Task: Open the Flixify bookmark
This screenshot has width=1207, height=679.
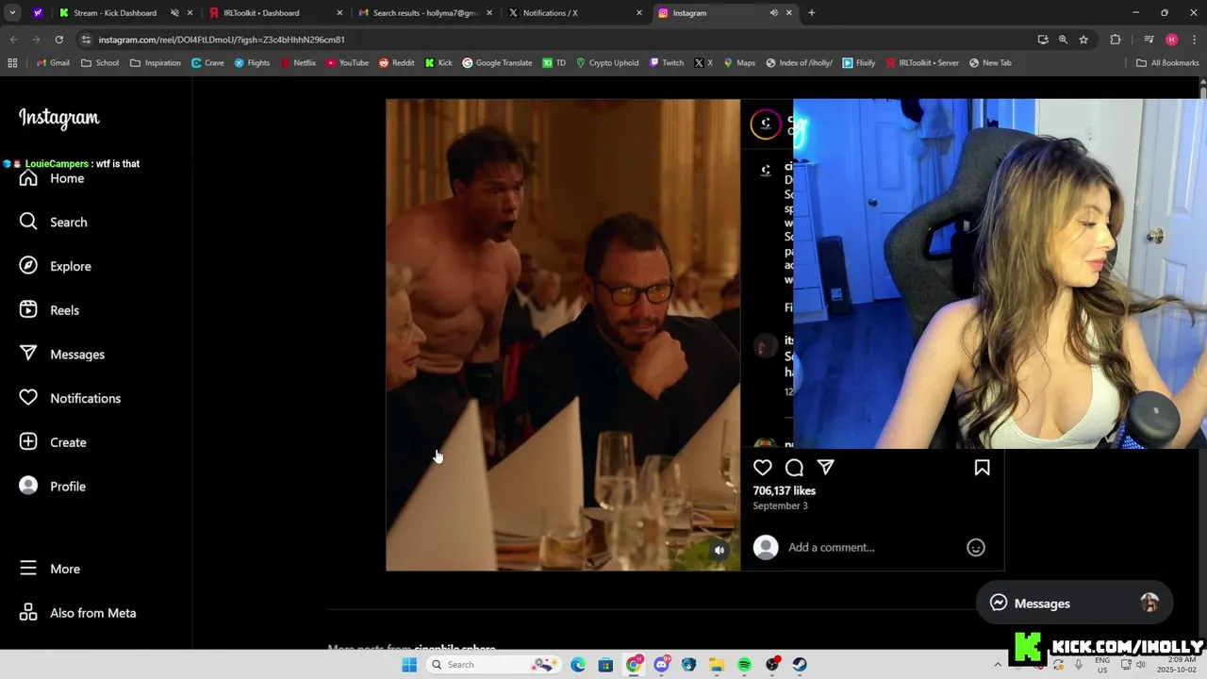Action: [x=859, y=63]
